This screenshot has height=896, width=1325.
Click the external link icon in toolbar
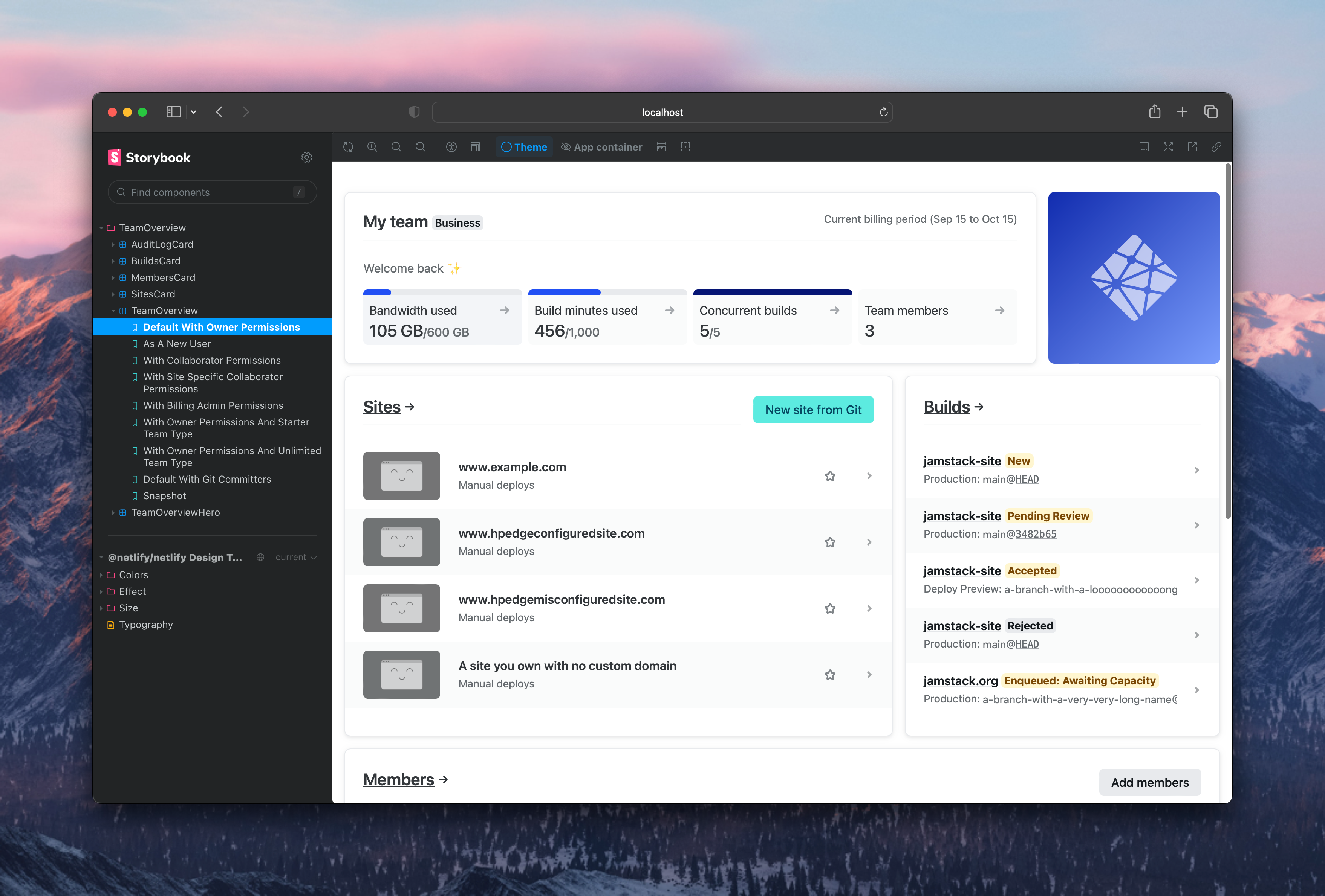point(1193,147)
